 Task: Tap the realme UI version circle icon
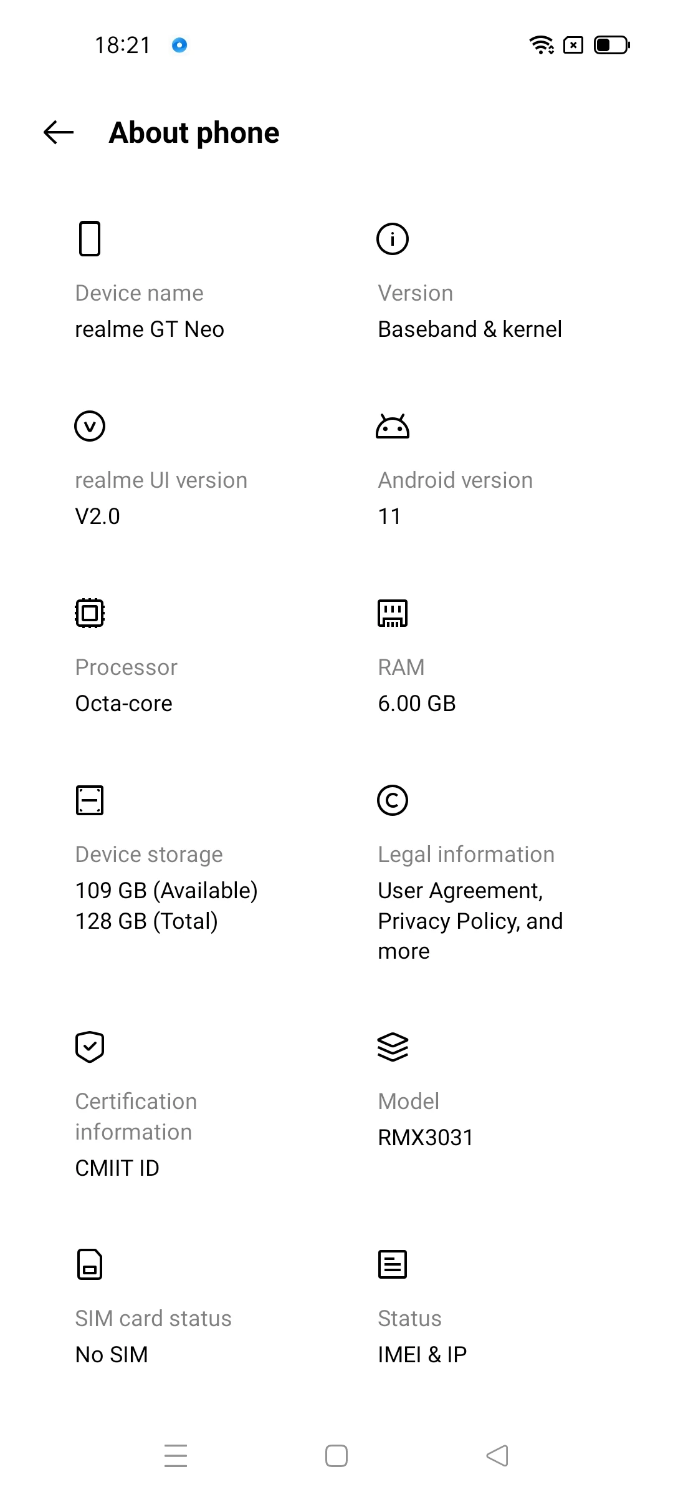pyautogui.click(x=90, y=426)
